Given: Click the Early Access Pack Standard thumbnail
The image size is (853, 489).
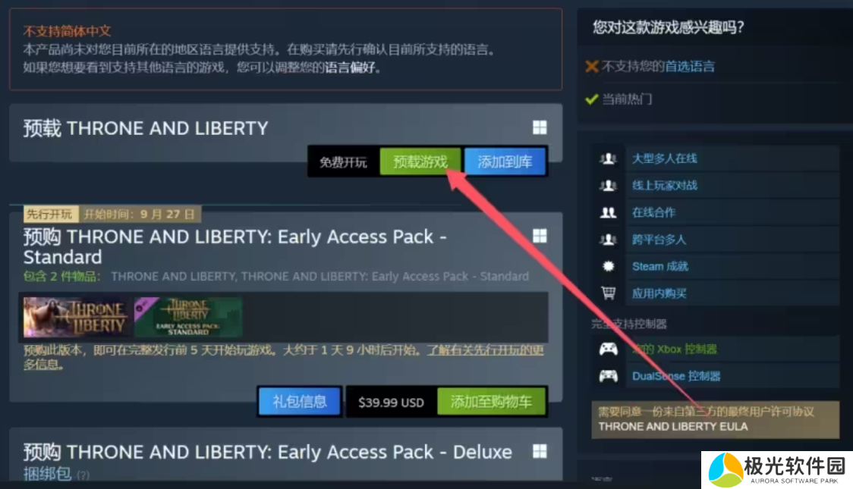Looking at the screenshot, I should [x=188, y=317].
